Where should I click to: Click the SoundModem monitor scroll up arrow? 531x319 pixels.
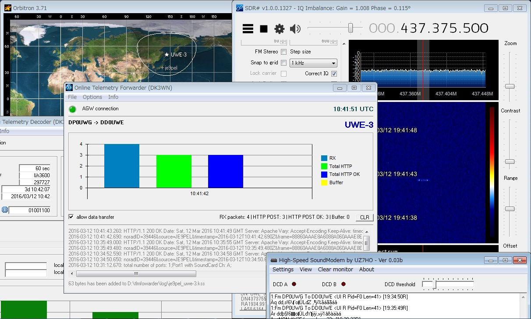click(x=523, y=297)
